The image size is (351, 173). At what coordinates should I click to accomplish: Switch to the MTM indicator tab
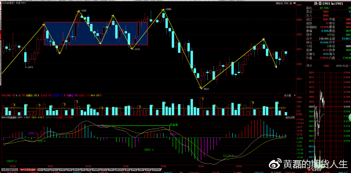pyautogui.click(x=134, y=170)
